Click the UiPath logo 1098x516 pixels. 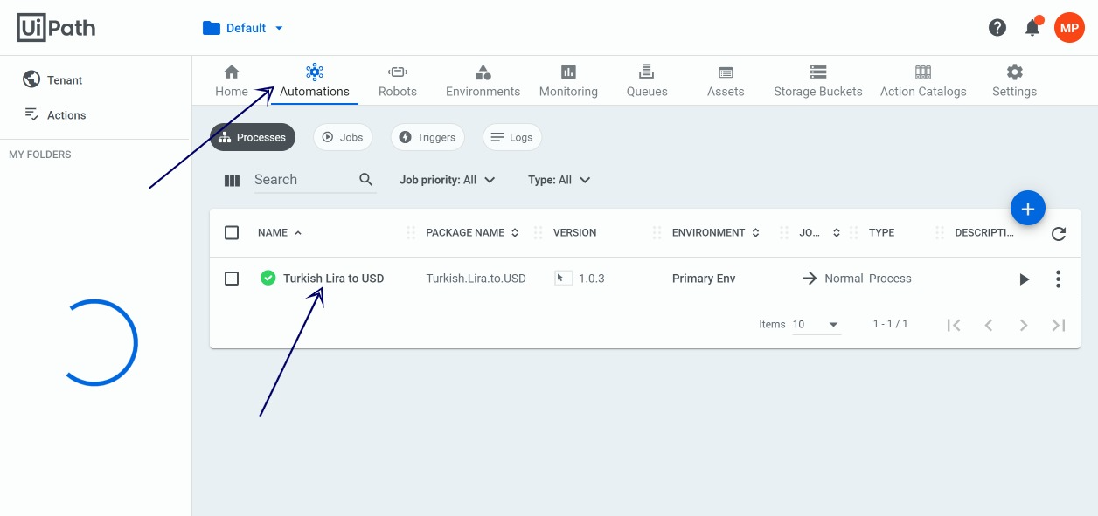pyautogui.click(x=56, y=28)
